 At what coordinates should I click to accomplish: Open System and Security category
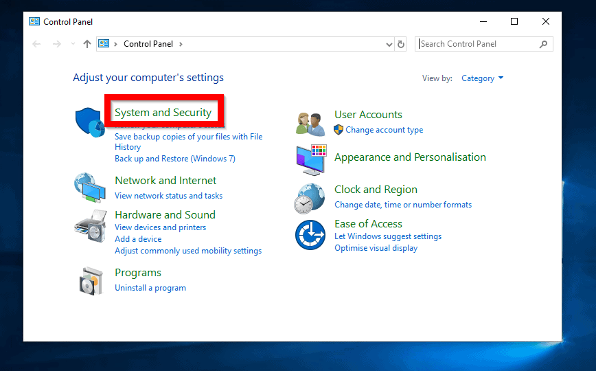pyautogui.click(x=163, y=112)
